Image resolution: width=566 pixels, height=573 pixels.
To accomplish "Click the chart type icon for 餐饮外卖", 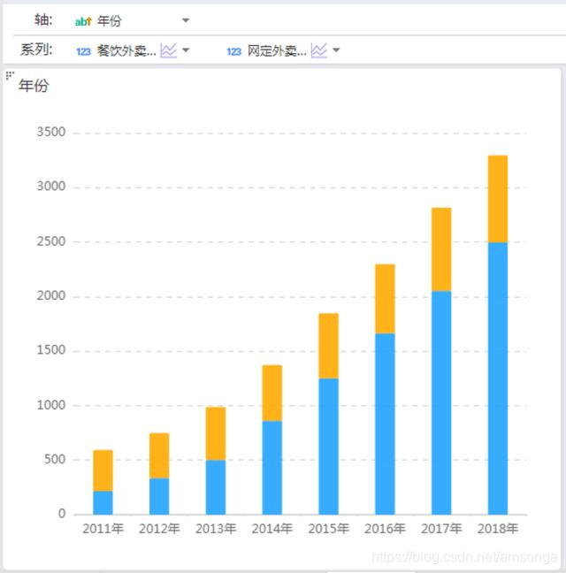I will point(168,50).
